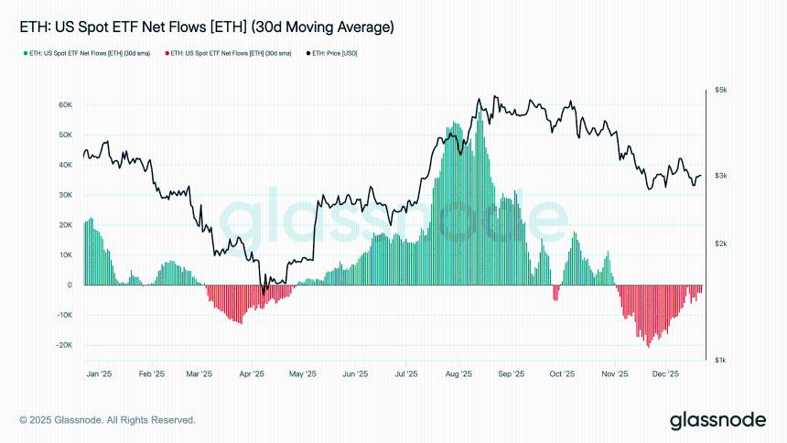Image resolution: width=787 pixels, height=443 pixels.
Task: Select the Dec '25 x-axis label
Action: coord(665,373)
